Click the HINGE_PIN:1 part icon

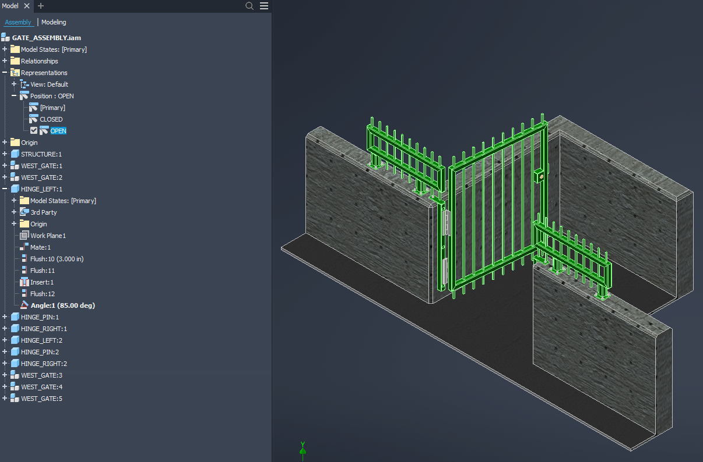15,317
